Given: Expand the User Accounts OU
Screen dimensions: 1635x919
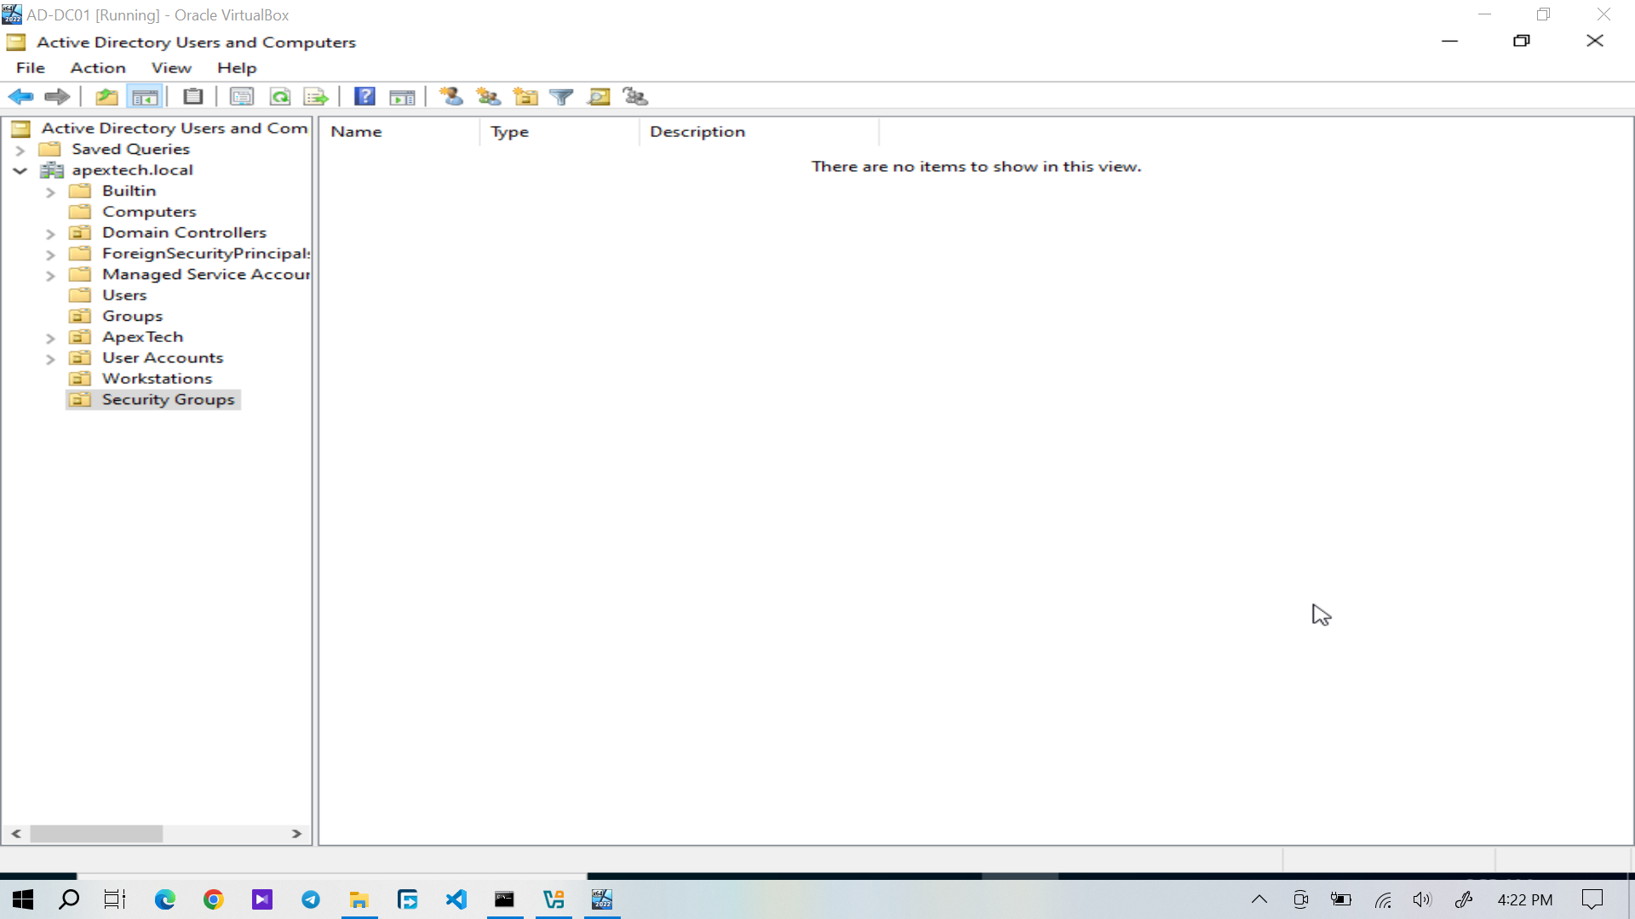Looking at the screenshot, I should coord(50,358).
